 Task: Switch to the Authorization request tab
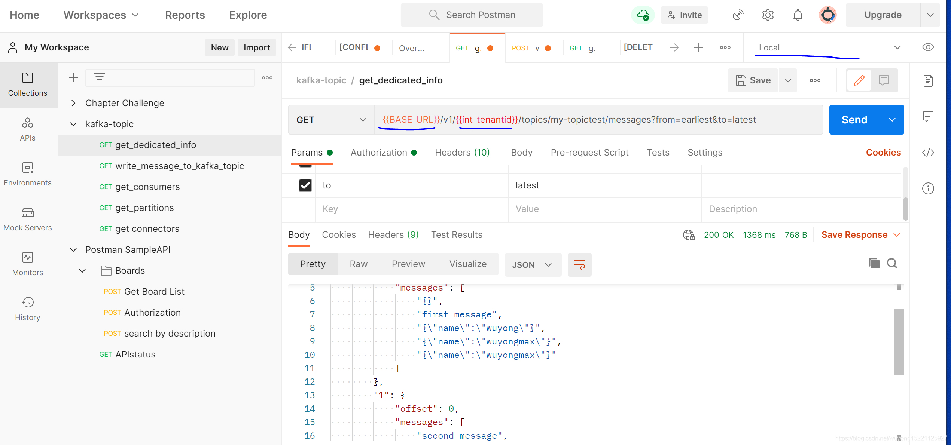coord(384,153)
